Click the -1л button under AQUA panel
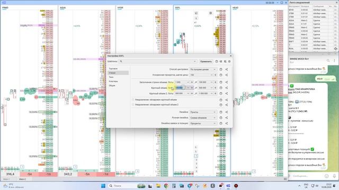Viewport: 339px width, 190px height. point(106,174)
